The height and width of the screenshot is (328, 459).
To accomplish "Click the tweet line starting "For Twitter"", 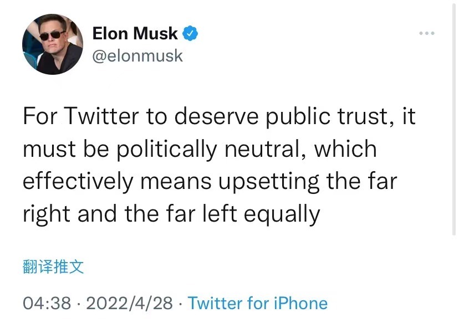I will point(220,116).
